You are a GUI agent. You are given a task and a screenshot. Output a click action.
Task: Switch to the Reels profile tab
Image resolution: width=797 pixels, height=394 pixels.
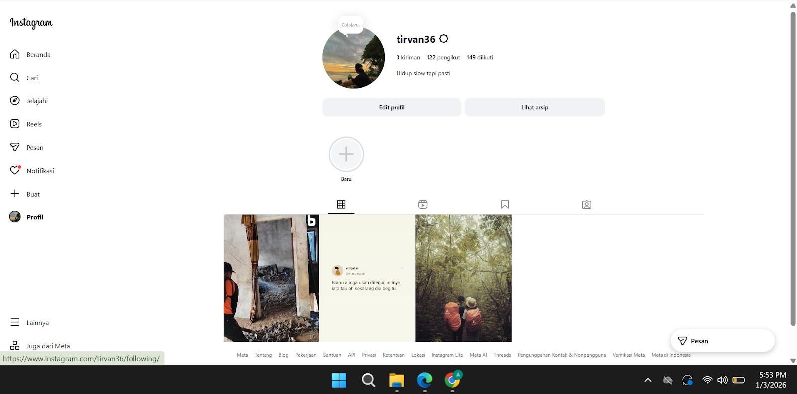click(423, 205)
